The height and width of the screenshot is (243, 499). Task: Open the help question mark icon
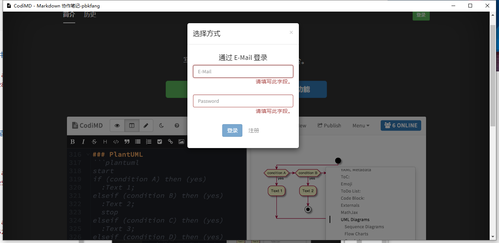click(x=177, y=126)
